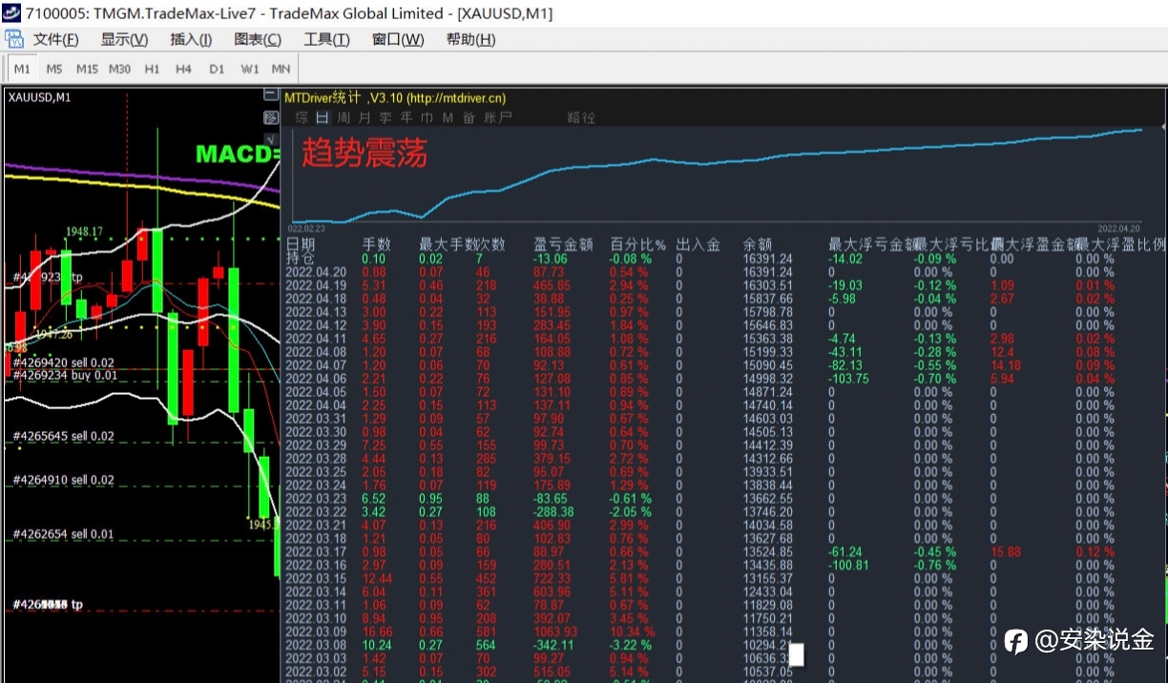Click the #4269420 sell 0.02 order label
1168x683 pixels.
[64, 362]
